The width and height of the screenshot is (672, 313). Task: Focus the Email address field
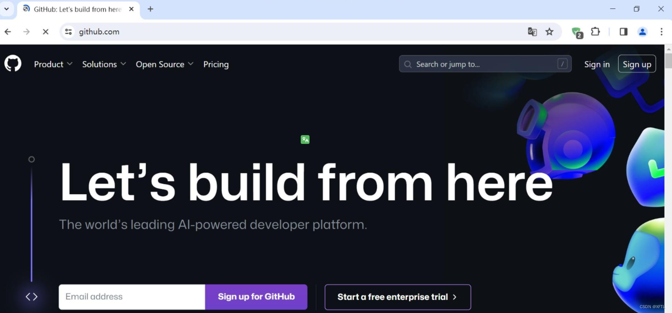(x=132, y=297)
